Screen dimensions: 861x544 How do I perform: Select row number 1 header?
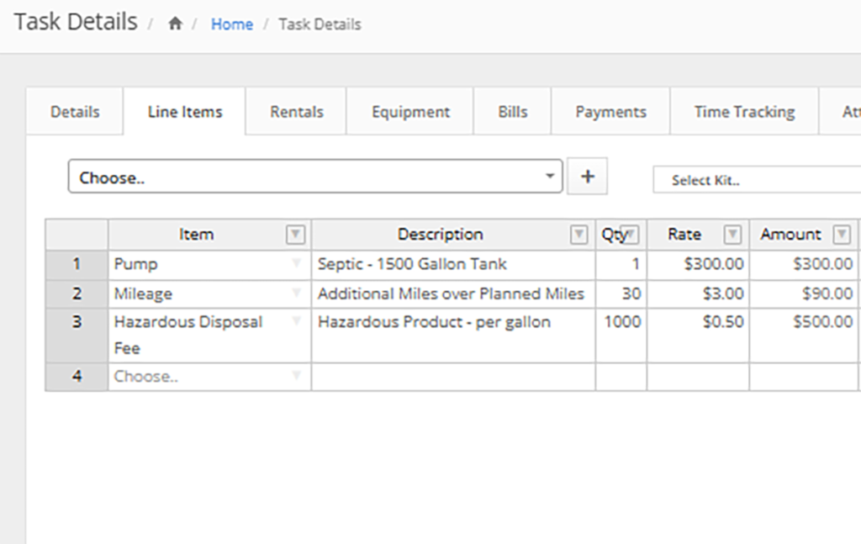tap(77, 265)
